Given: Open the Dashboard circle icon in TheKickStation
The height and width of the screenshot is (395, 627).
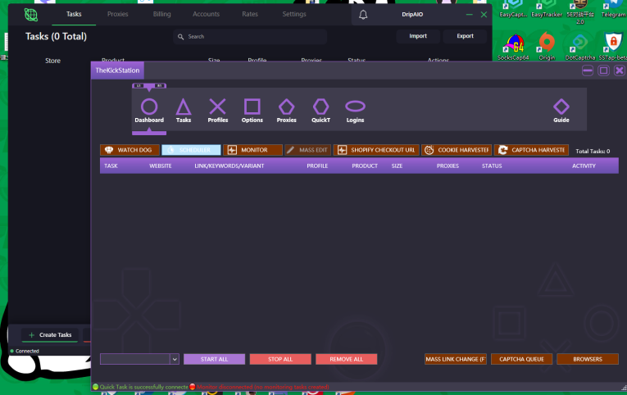Looking at the screenshot, I should pyautogui.click(x=149, y=107).
